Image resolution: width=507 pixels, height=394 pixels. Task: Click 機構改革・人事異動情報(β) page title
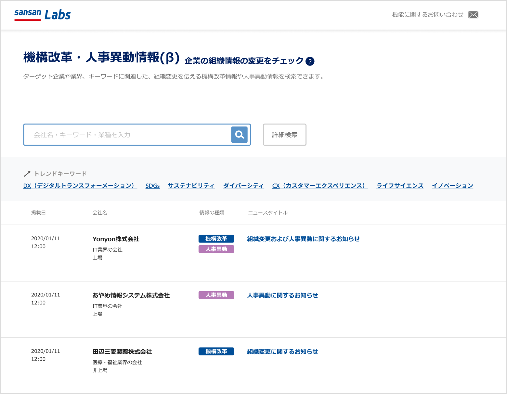tap(101, 57)
